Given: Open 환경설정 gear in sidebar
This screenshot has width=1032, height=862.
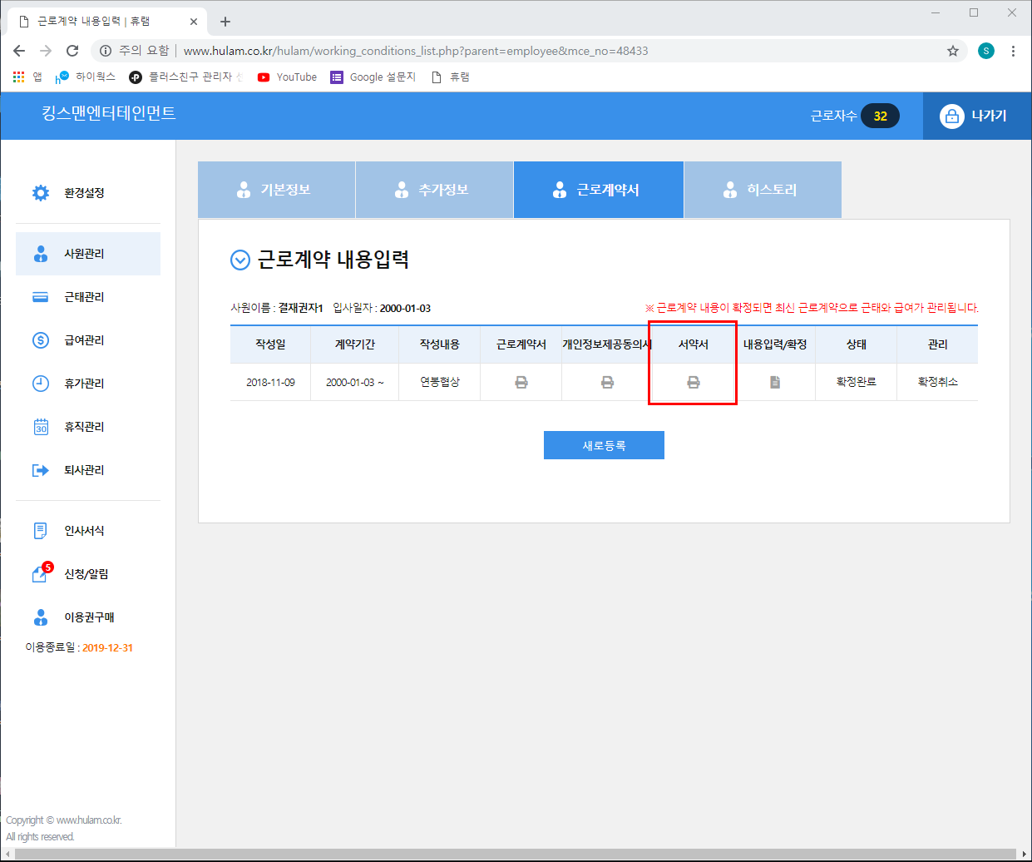Looking at the screenshot, I should pyautogui.click(x=42, y=193).
